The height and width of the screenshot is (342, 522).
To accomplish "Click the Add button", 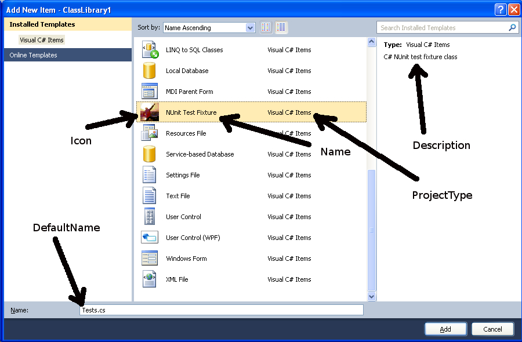I will [x=445, y=329].
